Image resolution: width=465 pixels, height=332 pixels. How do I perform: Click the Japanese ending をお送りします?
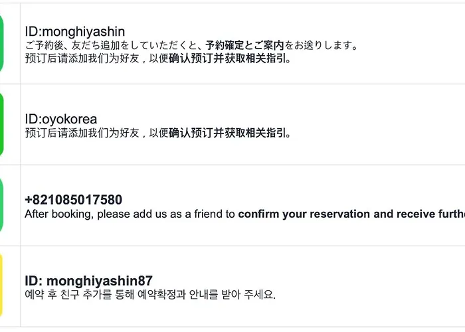tap(322, 45)
